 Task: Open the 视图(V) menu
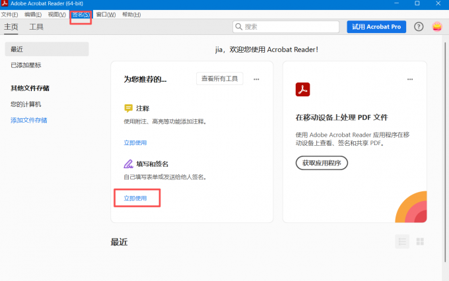(x=57, y=15)
